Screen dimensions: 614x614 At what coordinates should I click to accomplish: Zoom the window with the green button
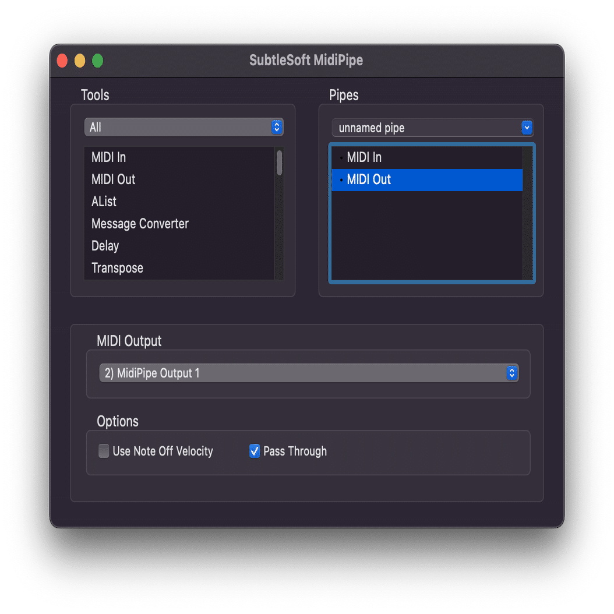(x=97, y=61)
